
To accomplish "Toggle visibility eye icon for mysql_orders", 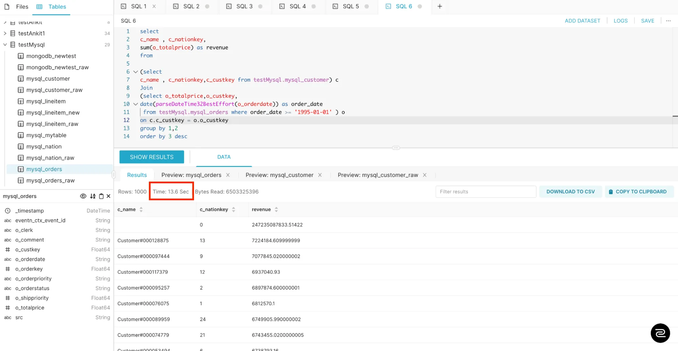I will (x=83, y=196).
